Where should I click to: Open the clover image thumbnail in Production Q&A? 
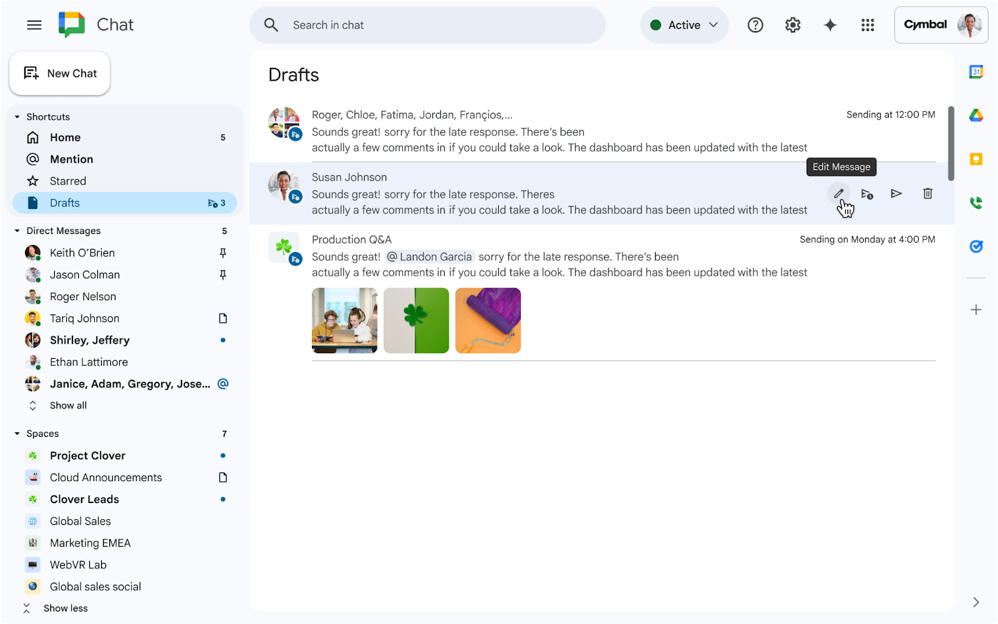(x=416, y=320)
